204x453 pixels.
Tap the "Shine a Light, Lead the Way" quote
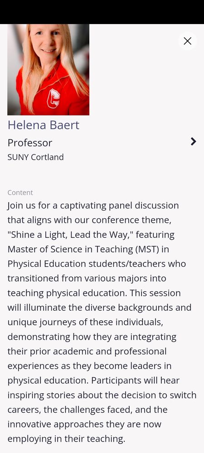point(70,235)
